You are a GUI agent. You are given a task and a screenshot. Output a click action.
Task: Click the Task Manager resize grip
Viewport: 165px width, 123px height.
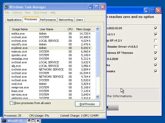pos(104,117)
